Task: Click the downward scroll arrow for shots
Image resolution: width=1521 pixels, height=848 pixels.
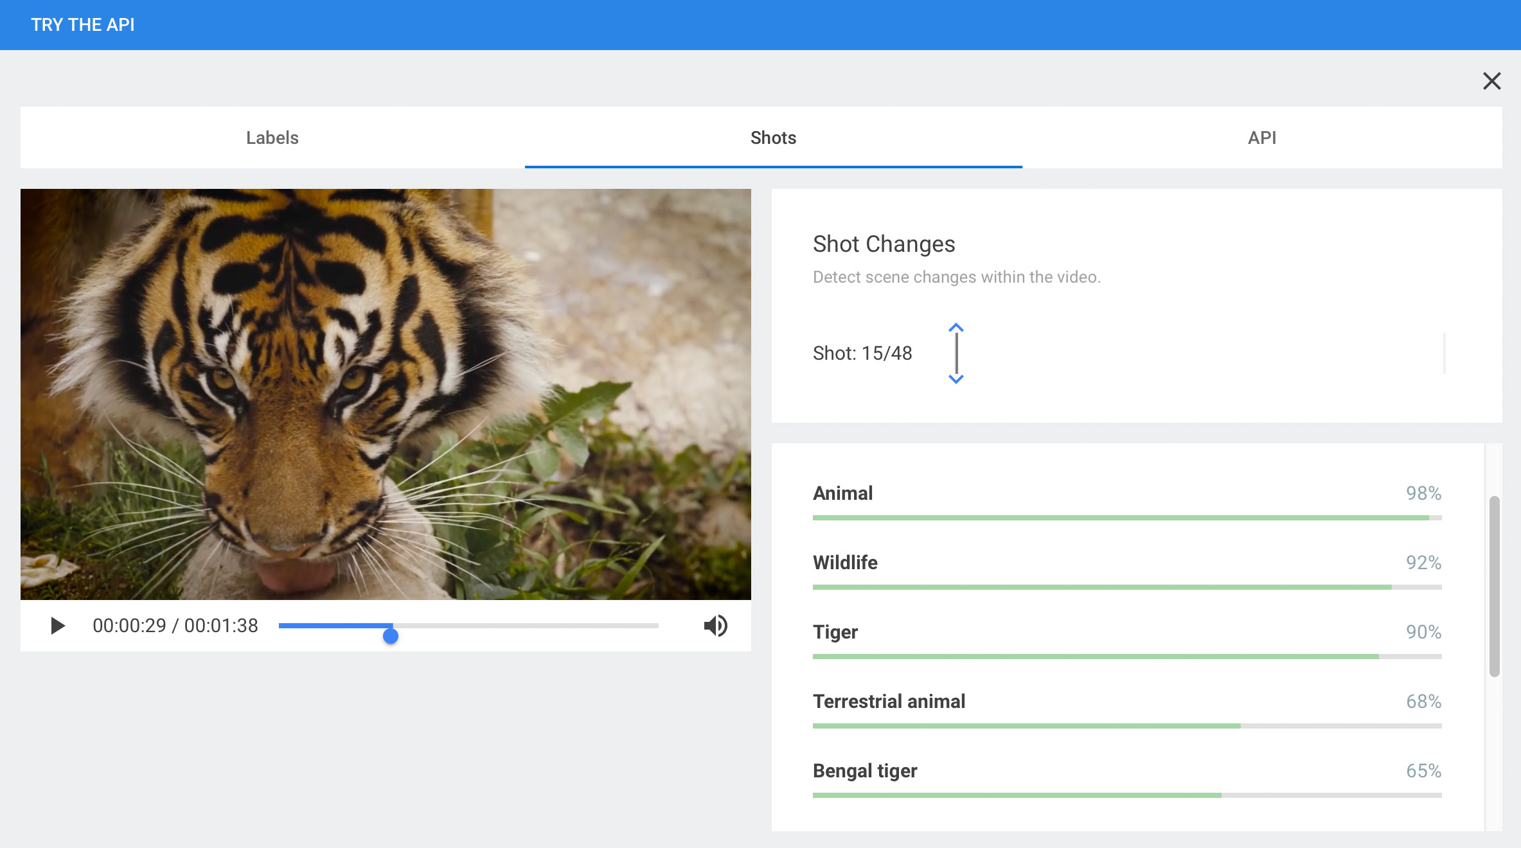Action: coord(955,377)
